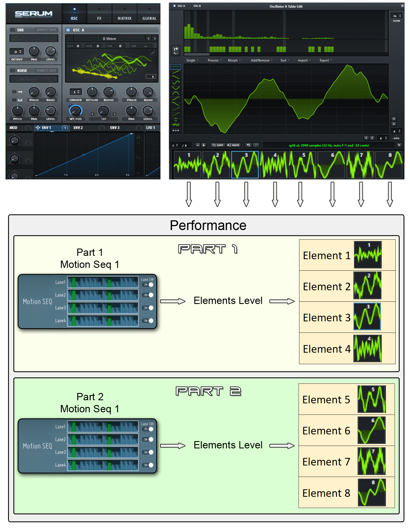This screenshot has width=410, height=529.
Task: Enable the NOISE oscillator
Action: (13, 71)
